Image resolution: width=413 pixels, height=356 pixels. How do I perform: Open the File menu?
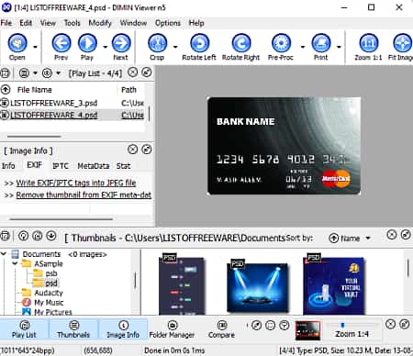(x=6, y=23)
